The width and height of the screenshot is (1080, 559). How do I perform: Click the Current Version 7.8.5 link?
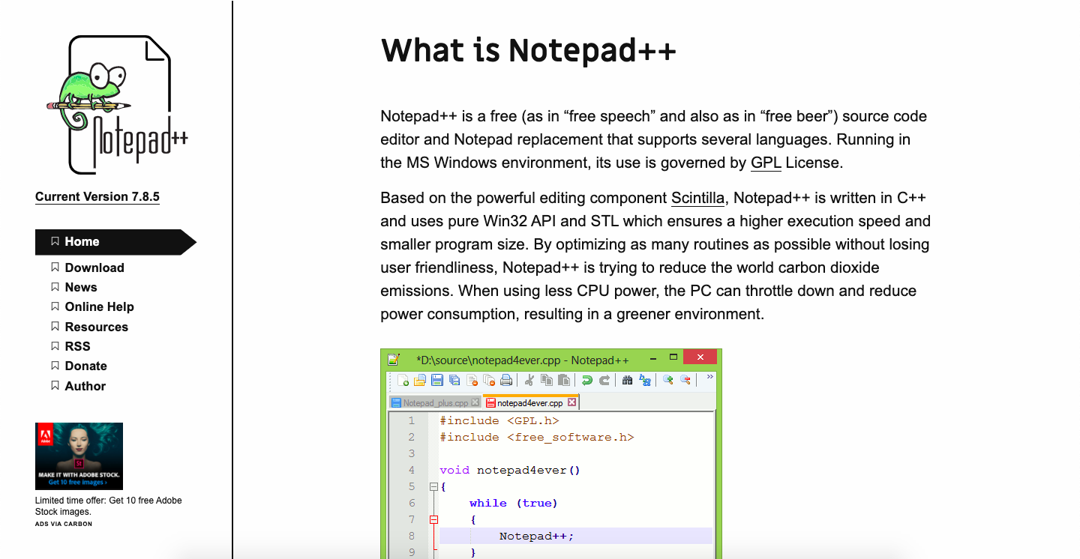point(97,197)
